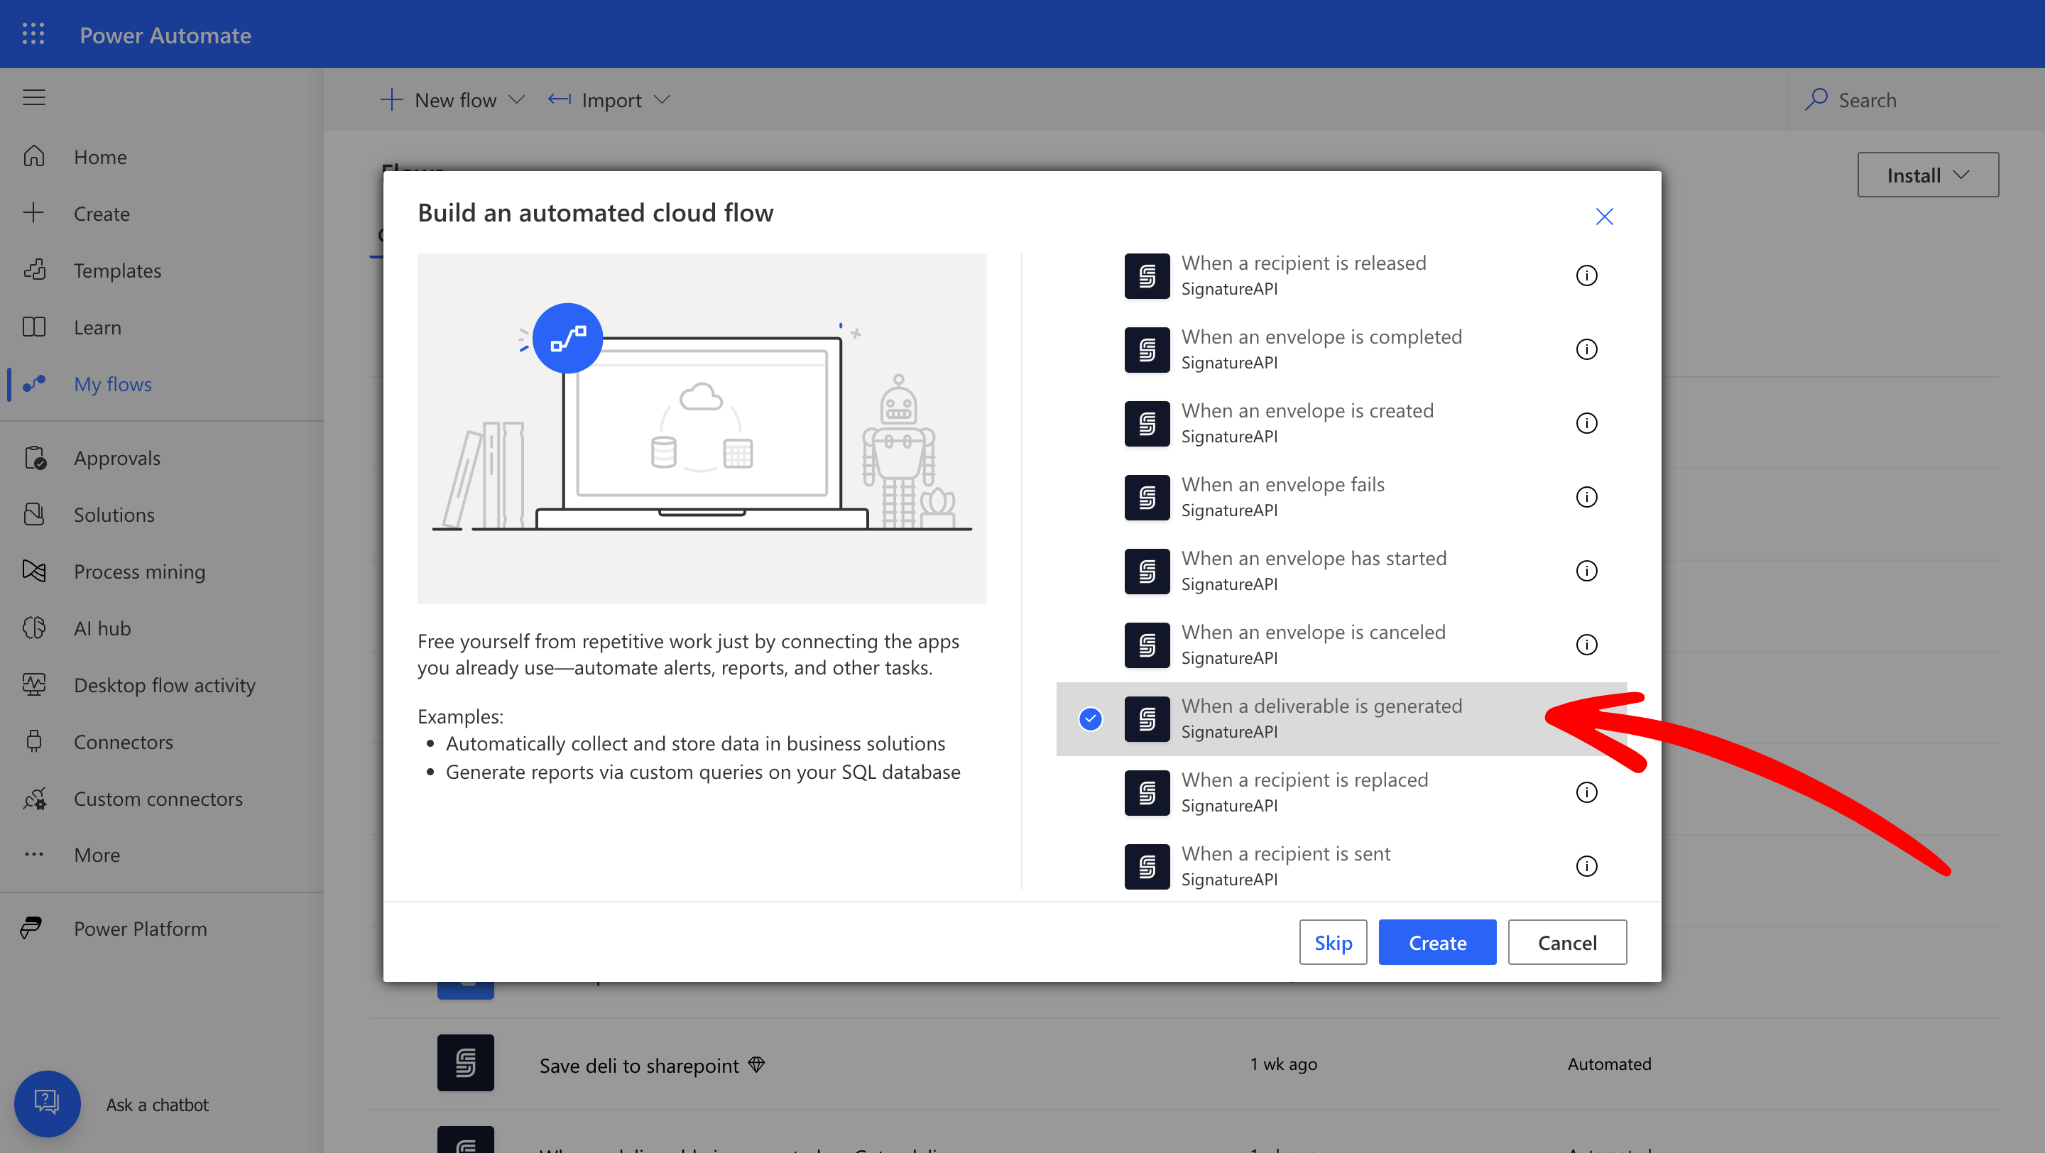Image resolution: width=2045 pixels, height=1153 pixels.
Task: Click the Skip button
Action: 1332,942
